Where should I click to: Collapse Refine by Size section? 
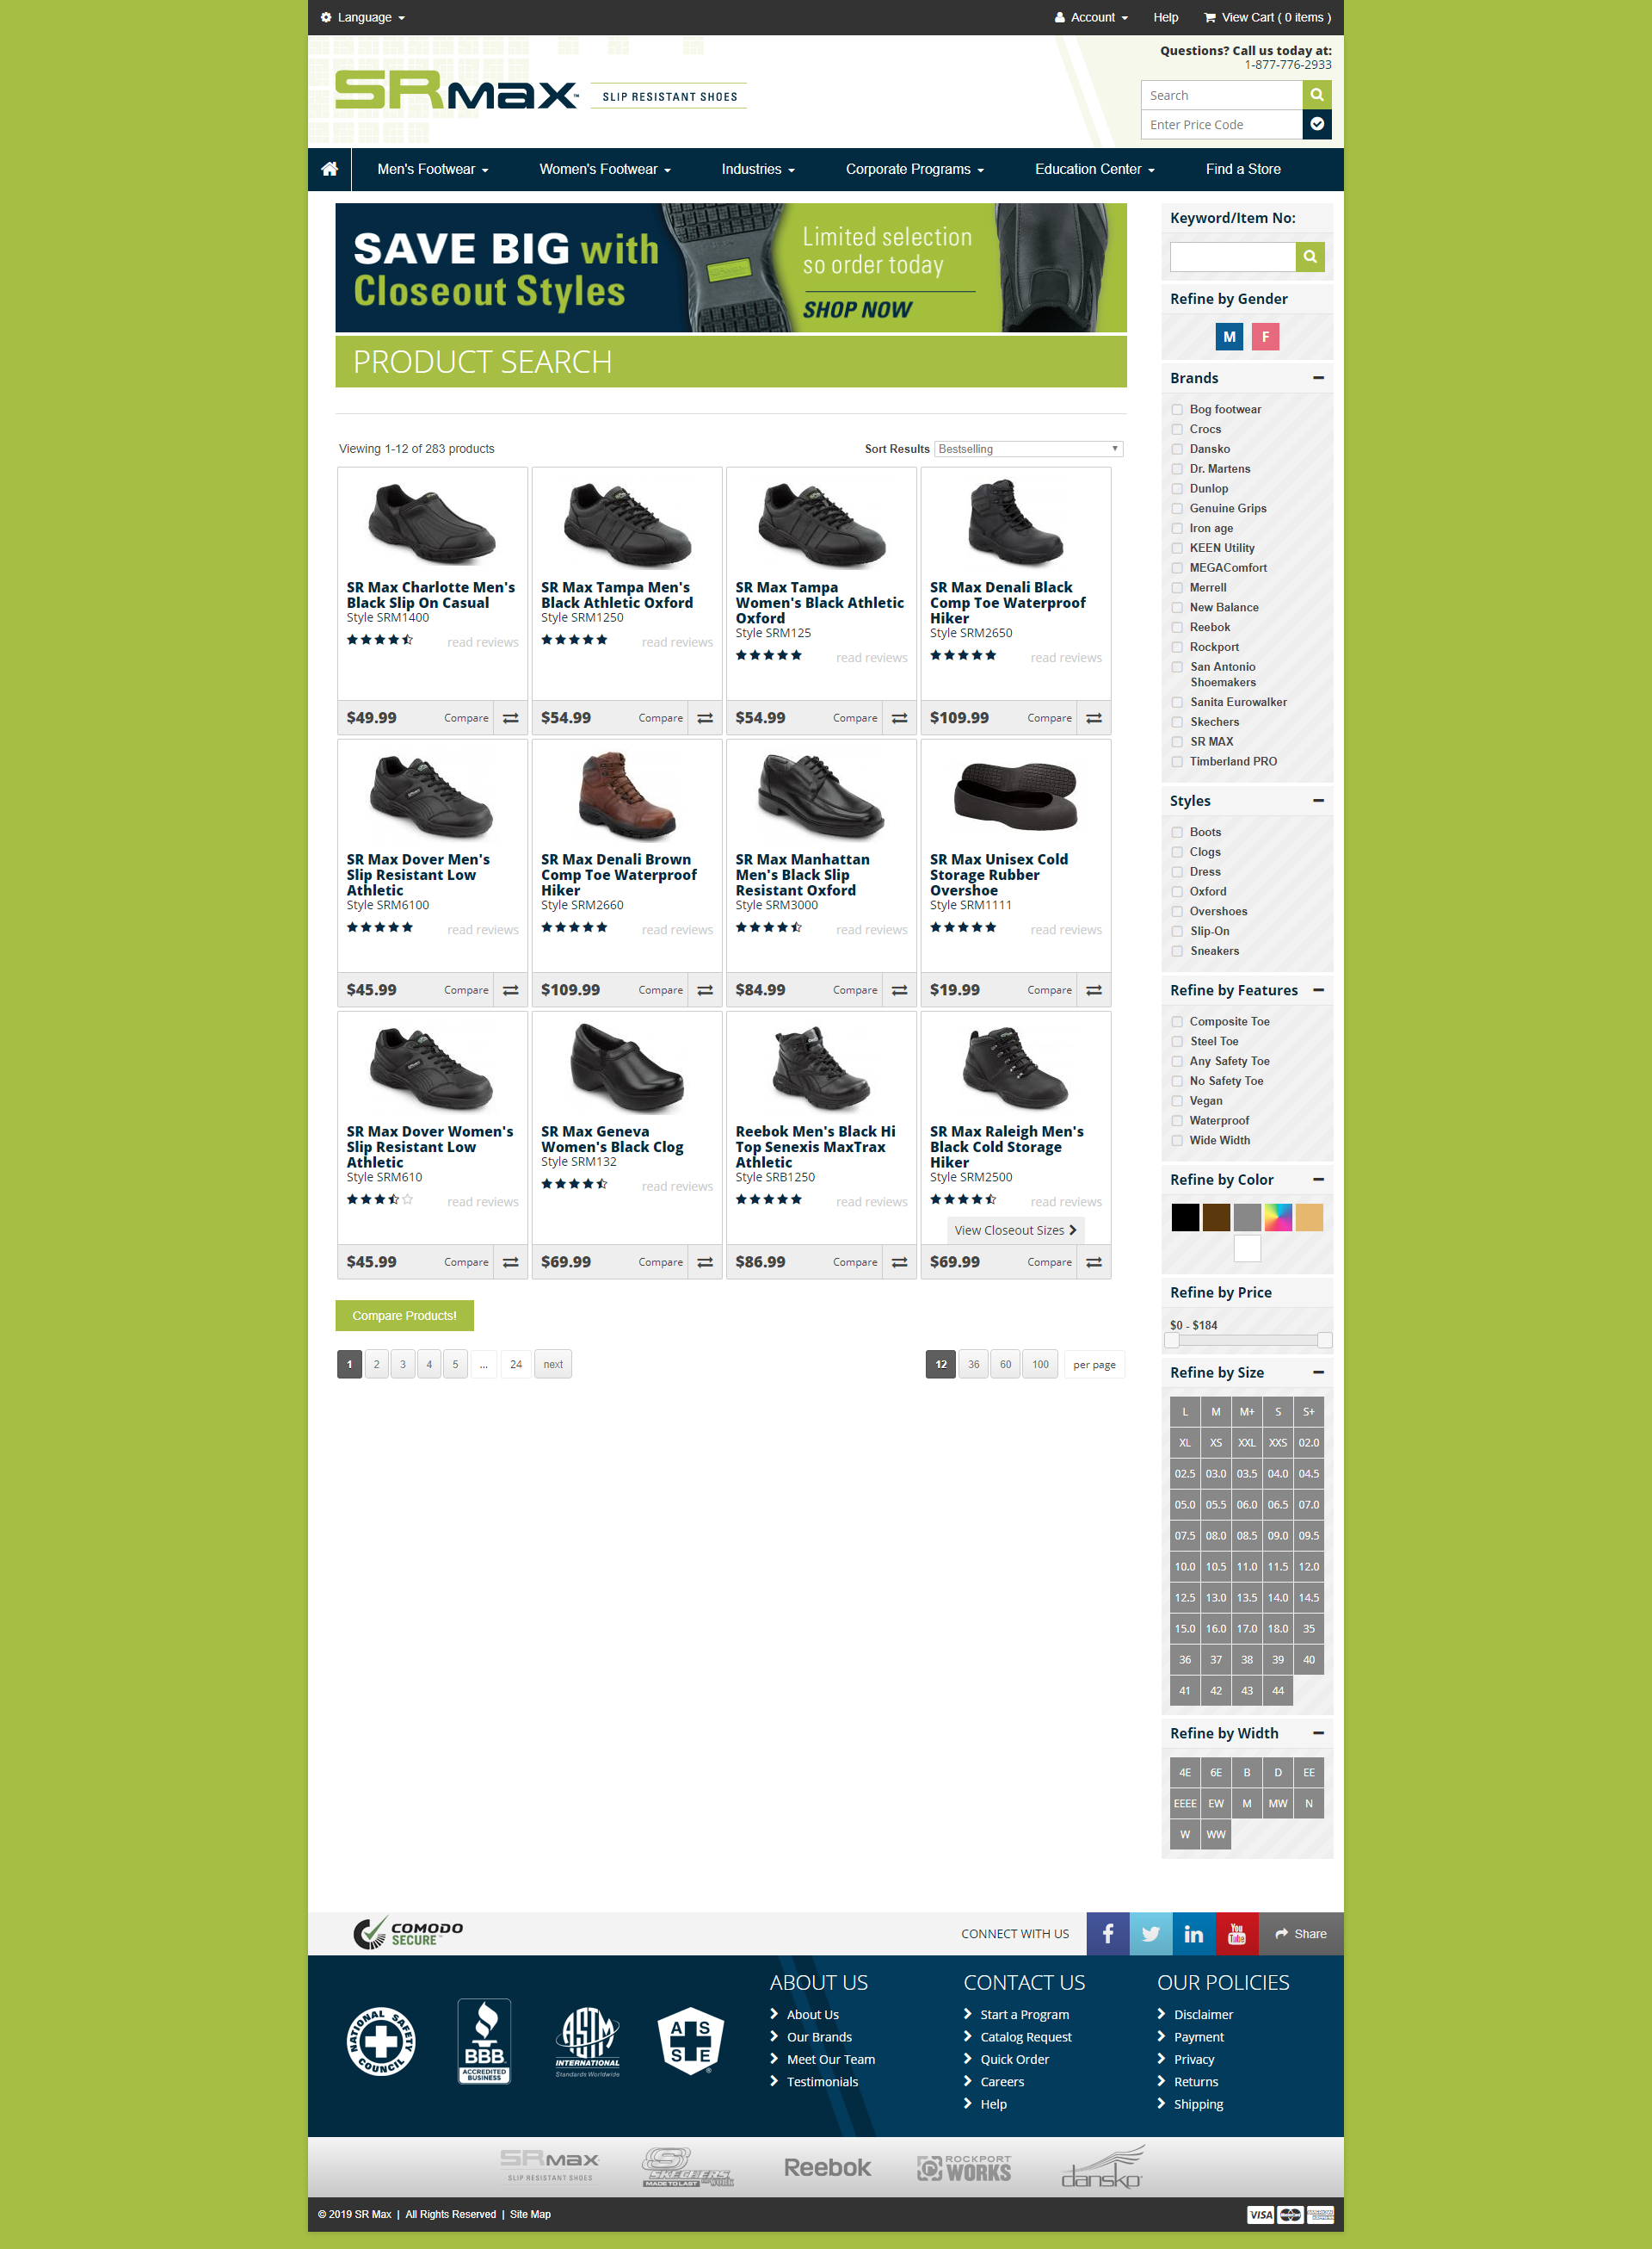[x=1318, y=1372]
